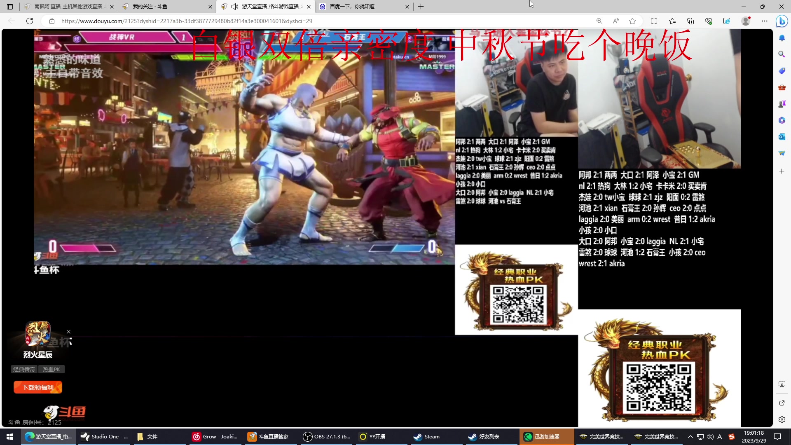Open Edge Settings and more menu
Viewport: 791px width, 445px height.
click(765, 21)
